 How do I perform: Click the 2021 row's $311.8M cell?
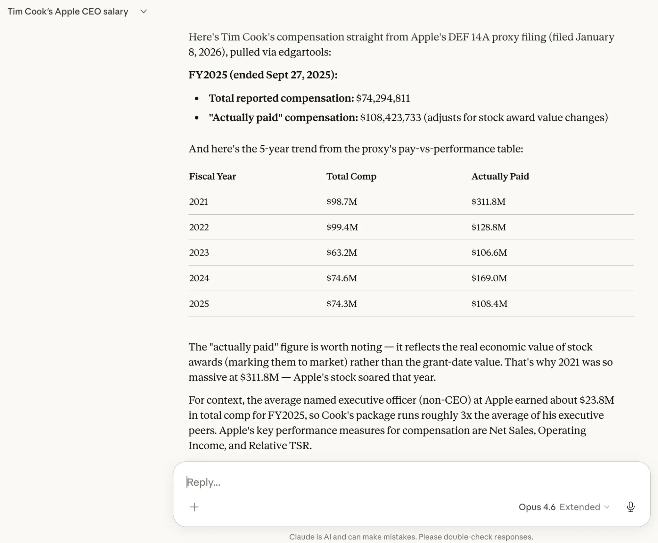pyautogui.click(x=488, y=201)
